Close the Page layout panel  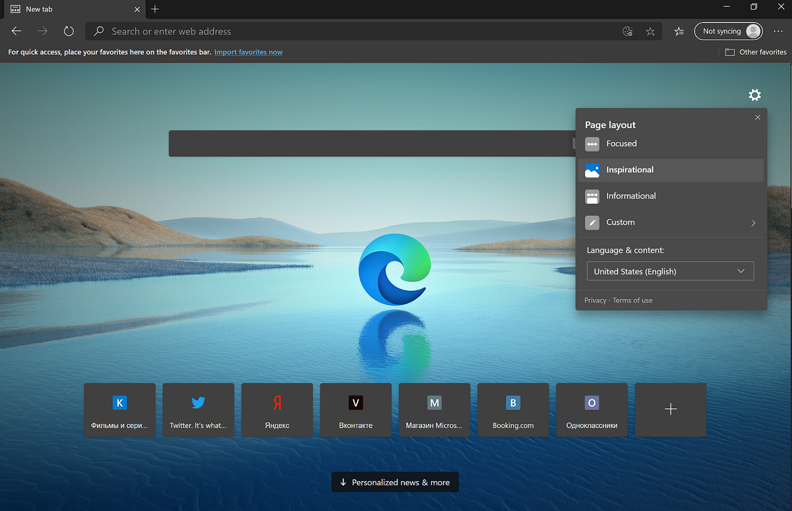tap(757, 117)
